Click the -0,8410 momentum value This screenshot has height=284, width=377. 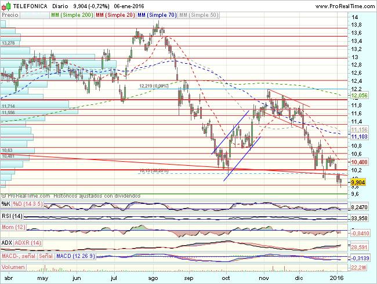tap(360, 234)
